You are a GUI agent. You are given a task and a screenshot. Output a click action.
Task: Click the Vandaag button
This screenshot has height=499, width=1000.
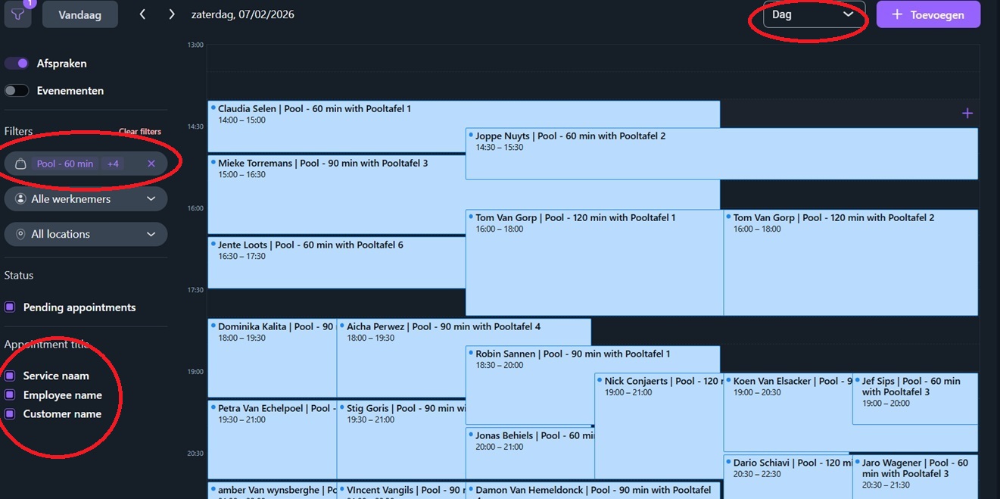click(79, 14)
